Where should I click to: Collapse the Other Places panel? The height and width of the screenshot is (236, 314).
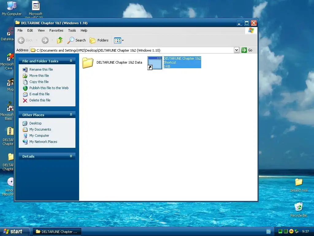click(71, 115)
